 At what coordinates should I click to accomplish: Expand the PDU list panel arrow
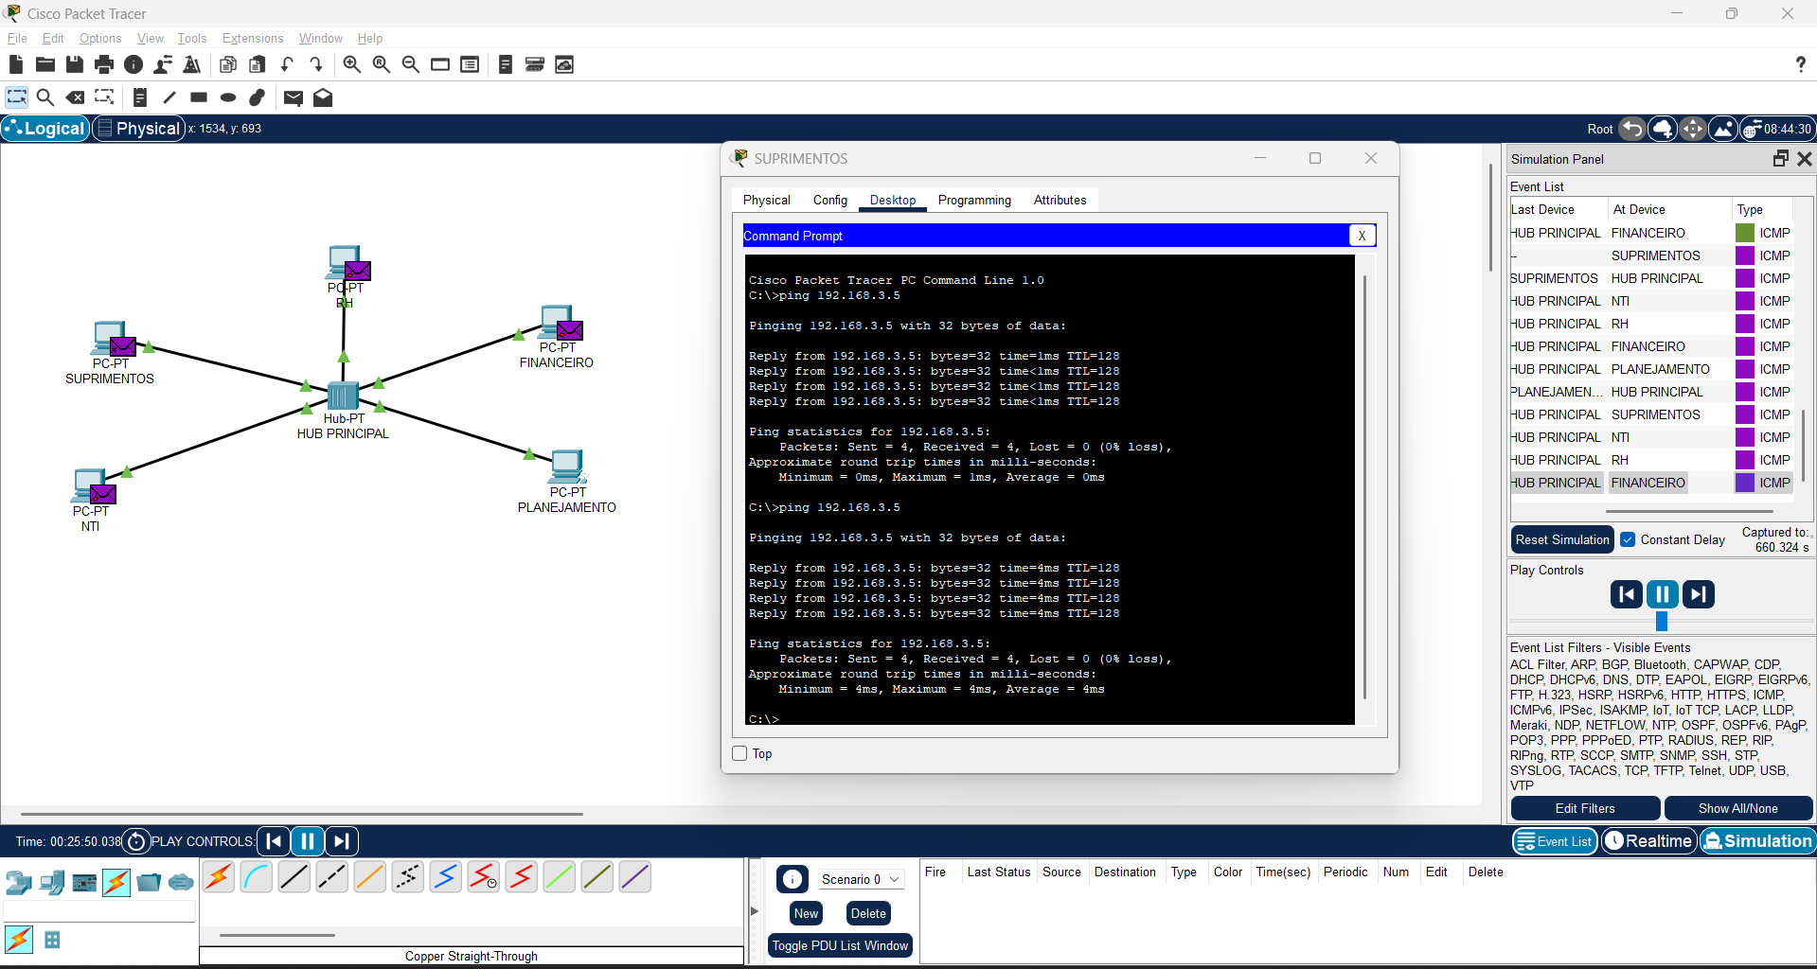pos(755,911)
